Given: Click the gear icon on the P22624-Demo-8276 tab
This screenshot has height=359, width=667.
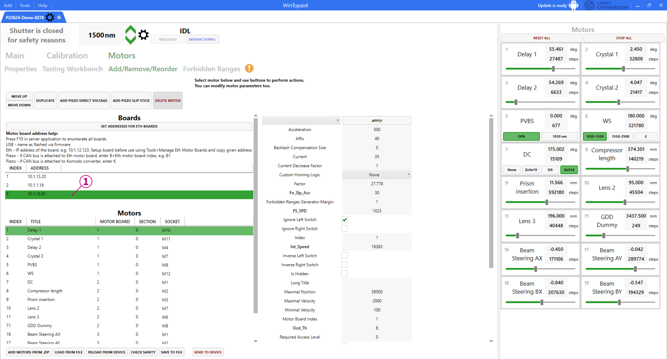Looking at the screenshot, I should point(50,17).
